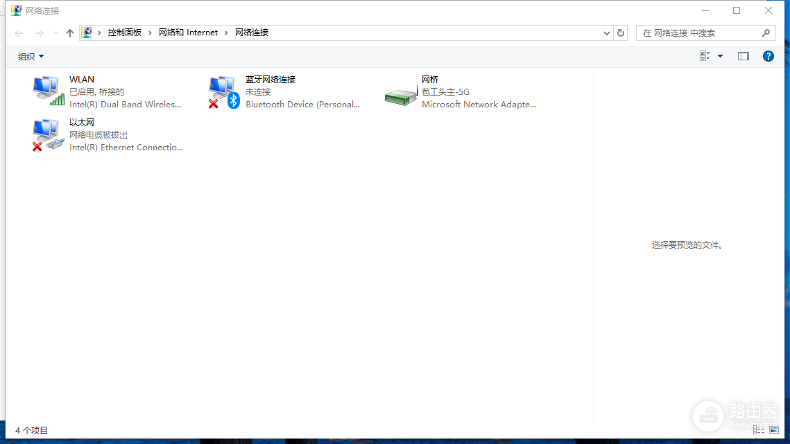Switch to large icons view in status bar

click(x=774, y=430)
